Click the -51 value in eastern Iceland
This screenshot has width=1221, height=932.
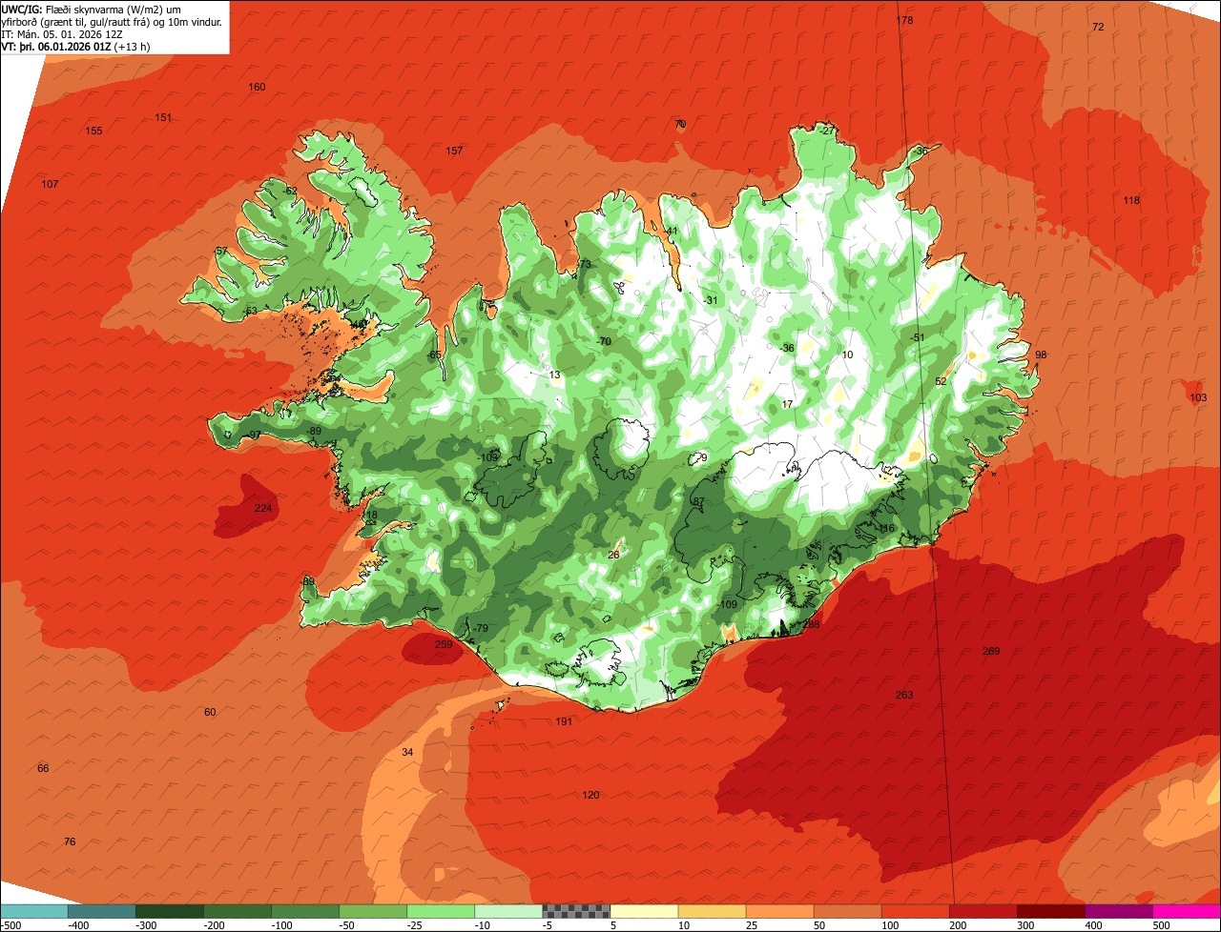918,337
